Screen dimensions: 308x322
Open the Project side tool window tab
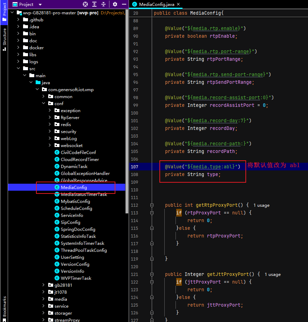5,12
